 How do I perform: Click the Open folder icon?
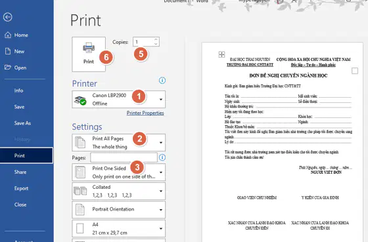[8, 68]
